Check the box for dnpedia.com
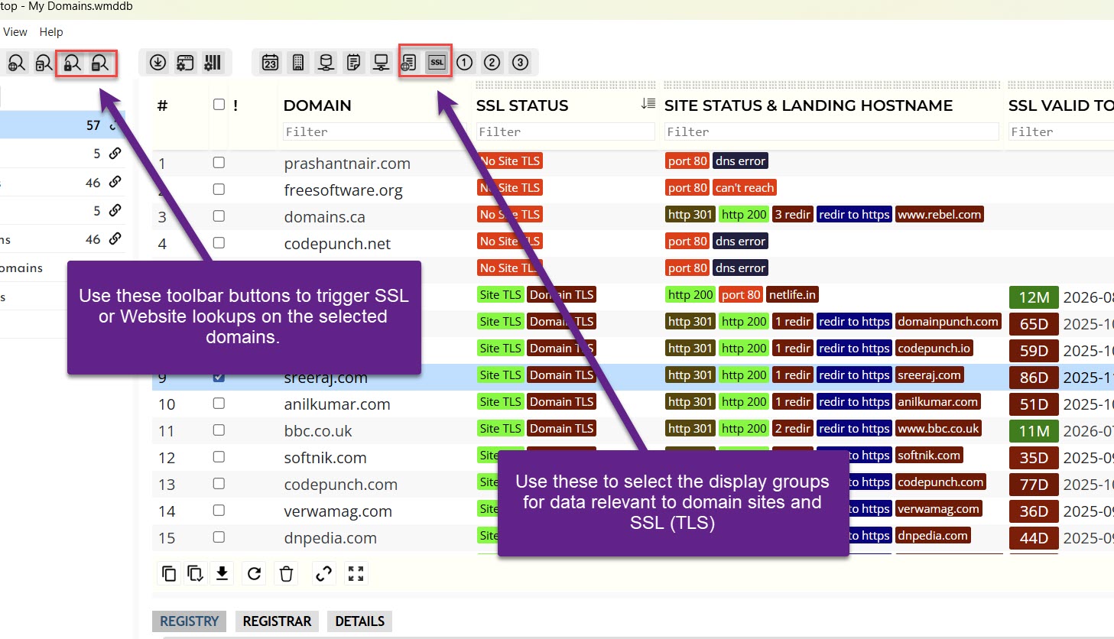Viewport: 1114px width, 639px height. 219,537
